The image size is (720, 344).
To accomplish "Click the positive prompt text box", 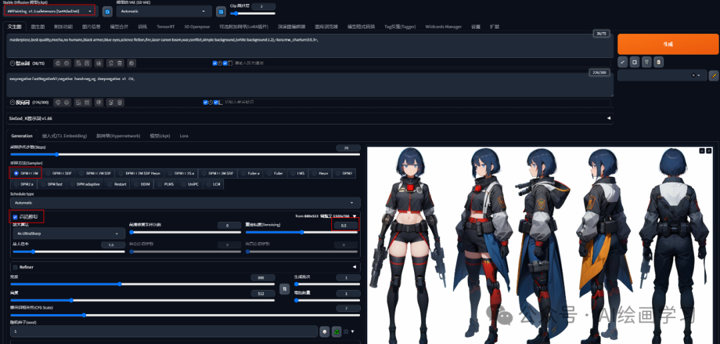I will 310,45.
